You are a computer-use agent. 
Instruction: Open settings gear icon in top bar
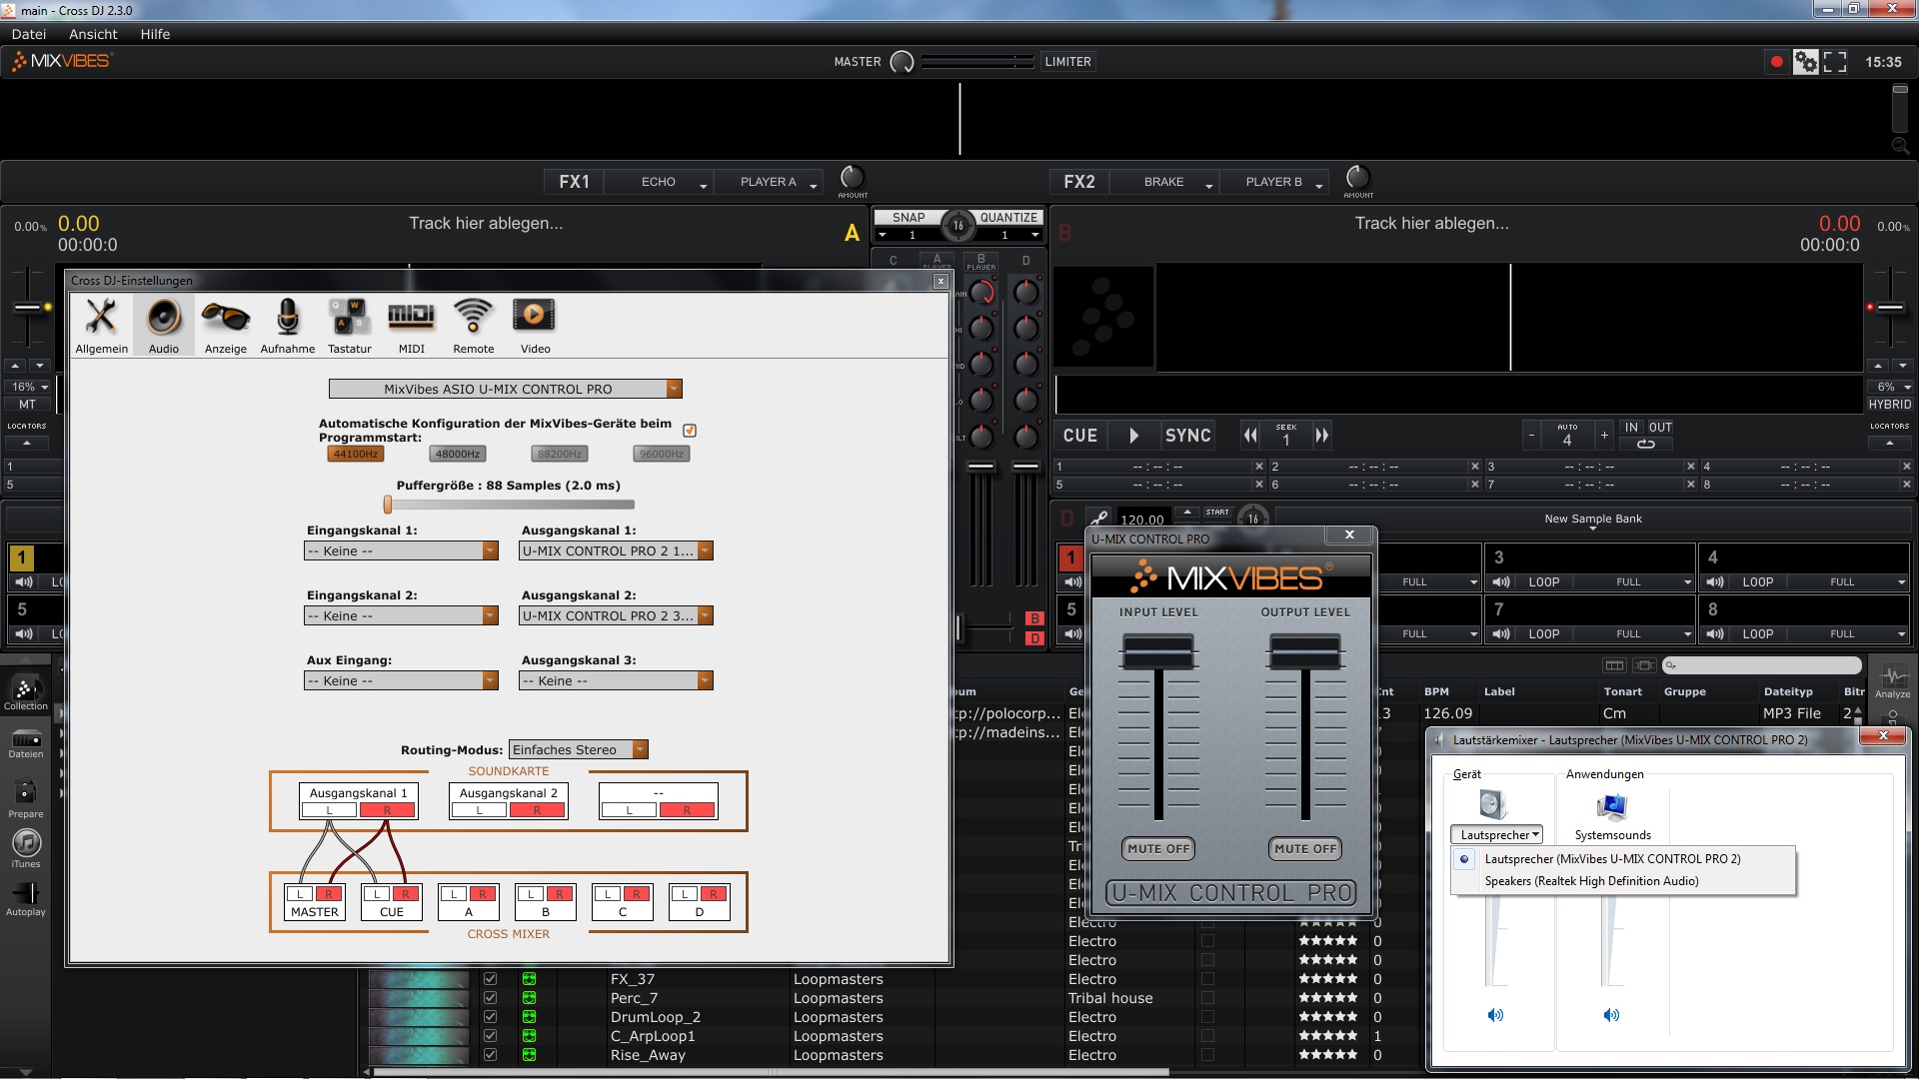[x=1805, y=62]
